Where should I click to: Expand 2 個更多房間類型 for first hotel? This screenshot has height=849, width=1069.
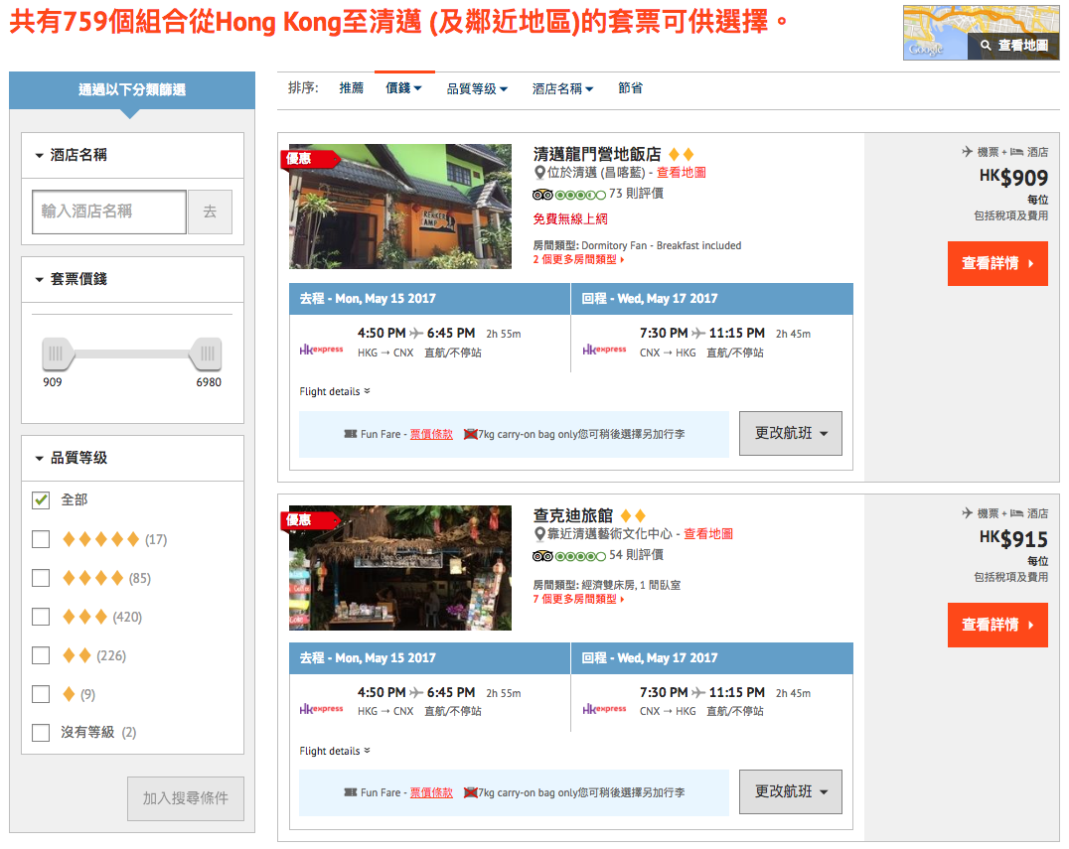coord(579,259)
